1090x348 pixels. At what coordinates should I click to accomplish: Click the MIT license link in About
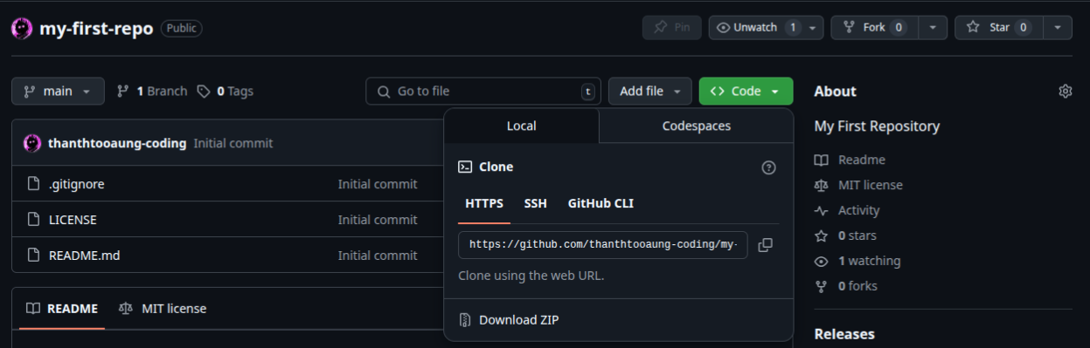tap(871, 186)
